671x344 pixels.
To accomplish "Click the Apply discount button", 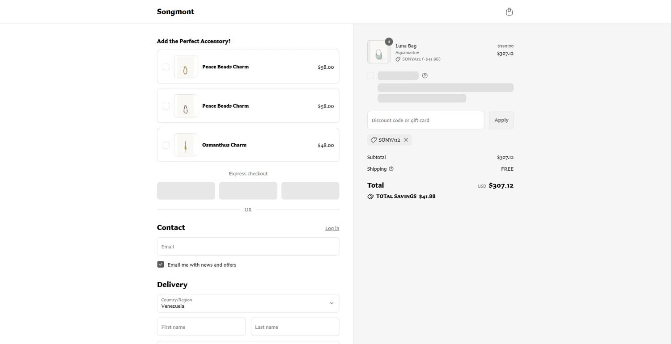I will point(501,120).
